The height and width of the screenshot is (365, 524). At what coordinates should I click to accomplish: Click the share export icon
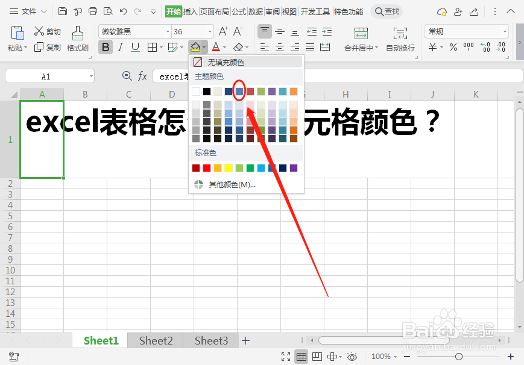[x=474, y=12]
